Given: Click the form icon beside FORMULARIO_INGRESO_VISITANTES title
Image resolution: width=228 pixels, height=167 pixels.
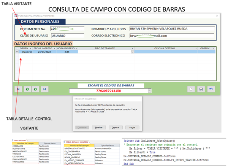Looking at the screenshot, I should [16, 16].
